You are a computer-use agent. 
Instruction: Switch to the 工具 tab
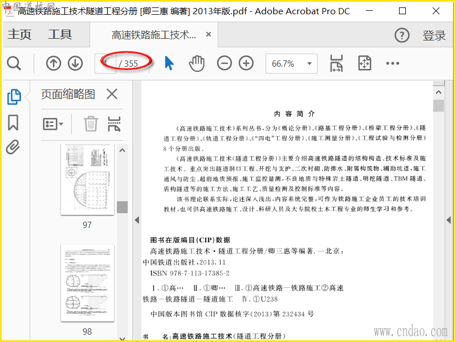click(x=60, y=34)
